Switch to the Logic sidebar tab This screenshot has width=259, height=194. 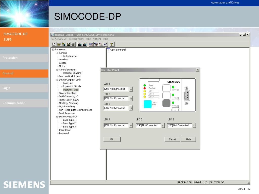click(x=24, y=88)
